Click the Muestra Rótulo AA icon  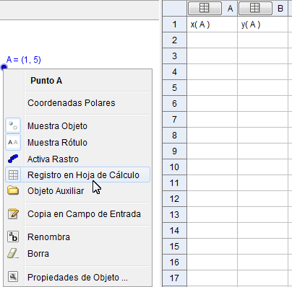[x=13, y=142]
